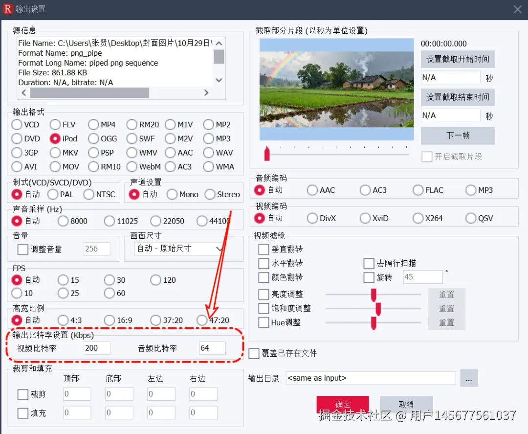Click the source info scroll up arrow
Viewport: 528px width, 434px height.
(x=219, y=43)
